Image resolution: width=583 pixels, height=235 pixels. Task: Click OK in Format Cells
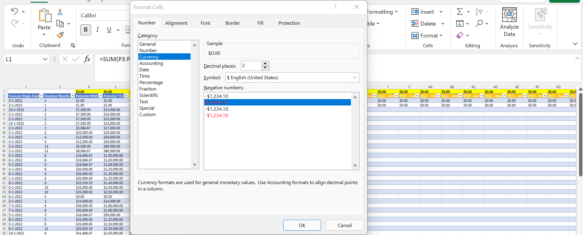coord(302,225)
